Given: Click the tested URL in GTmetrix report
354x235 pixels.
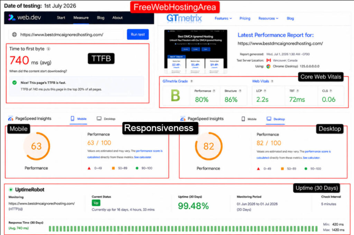Looking at the screenshot, I should pos(280,43).
